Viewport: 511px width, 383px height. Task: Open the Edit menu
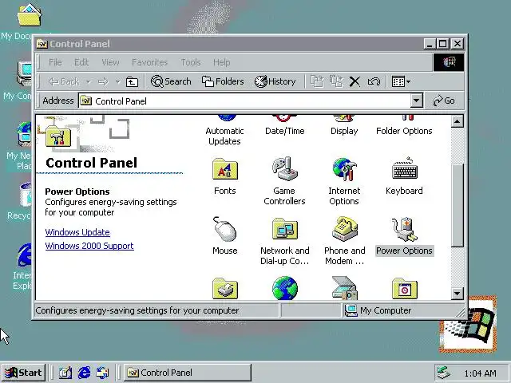tap(81, 62)
